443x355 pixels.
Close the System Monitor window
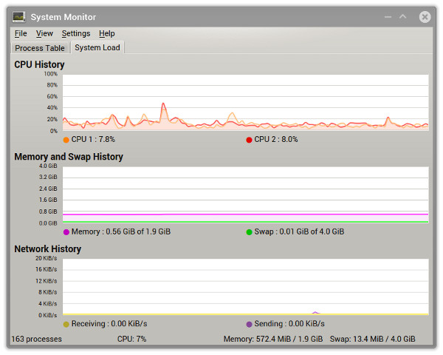(425, 16)
